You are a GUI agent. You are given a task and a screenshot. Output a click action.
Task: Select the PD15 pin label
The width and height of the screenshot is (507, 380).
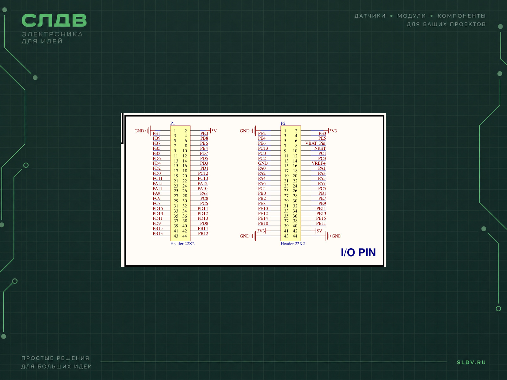158,208
